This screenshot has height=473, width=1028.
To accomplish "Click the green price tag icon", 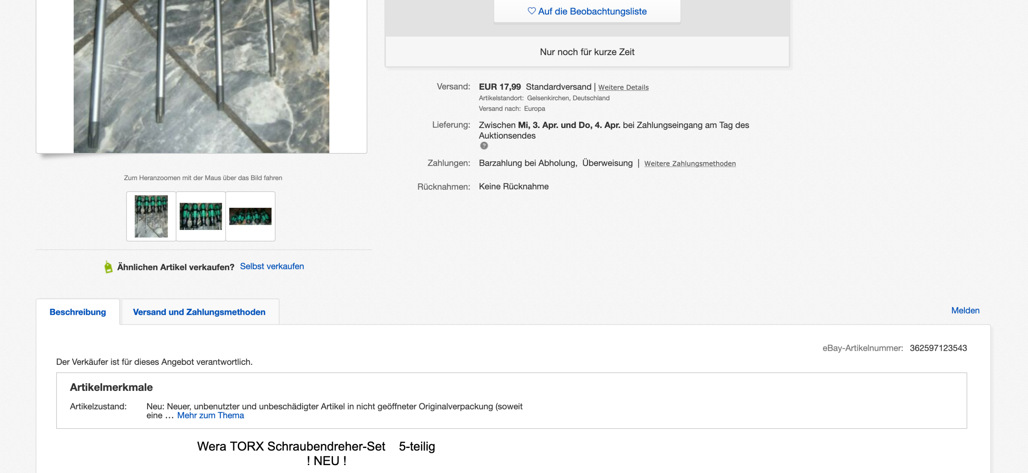I will [x=108, y=267].
